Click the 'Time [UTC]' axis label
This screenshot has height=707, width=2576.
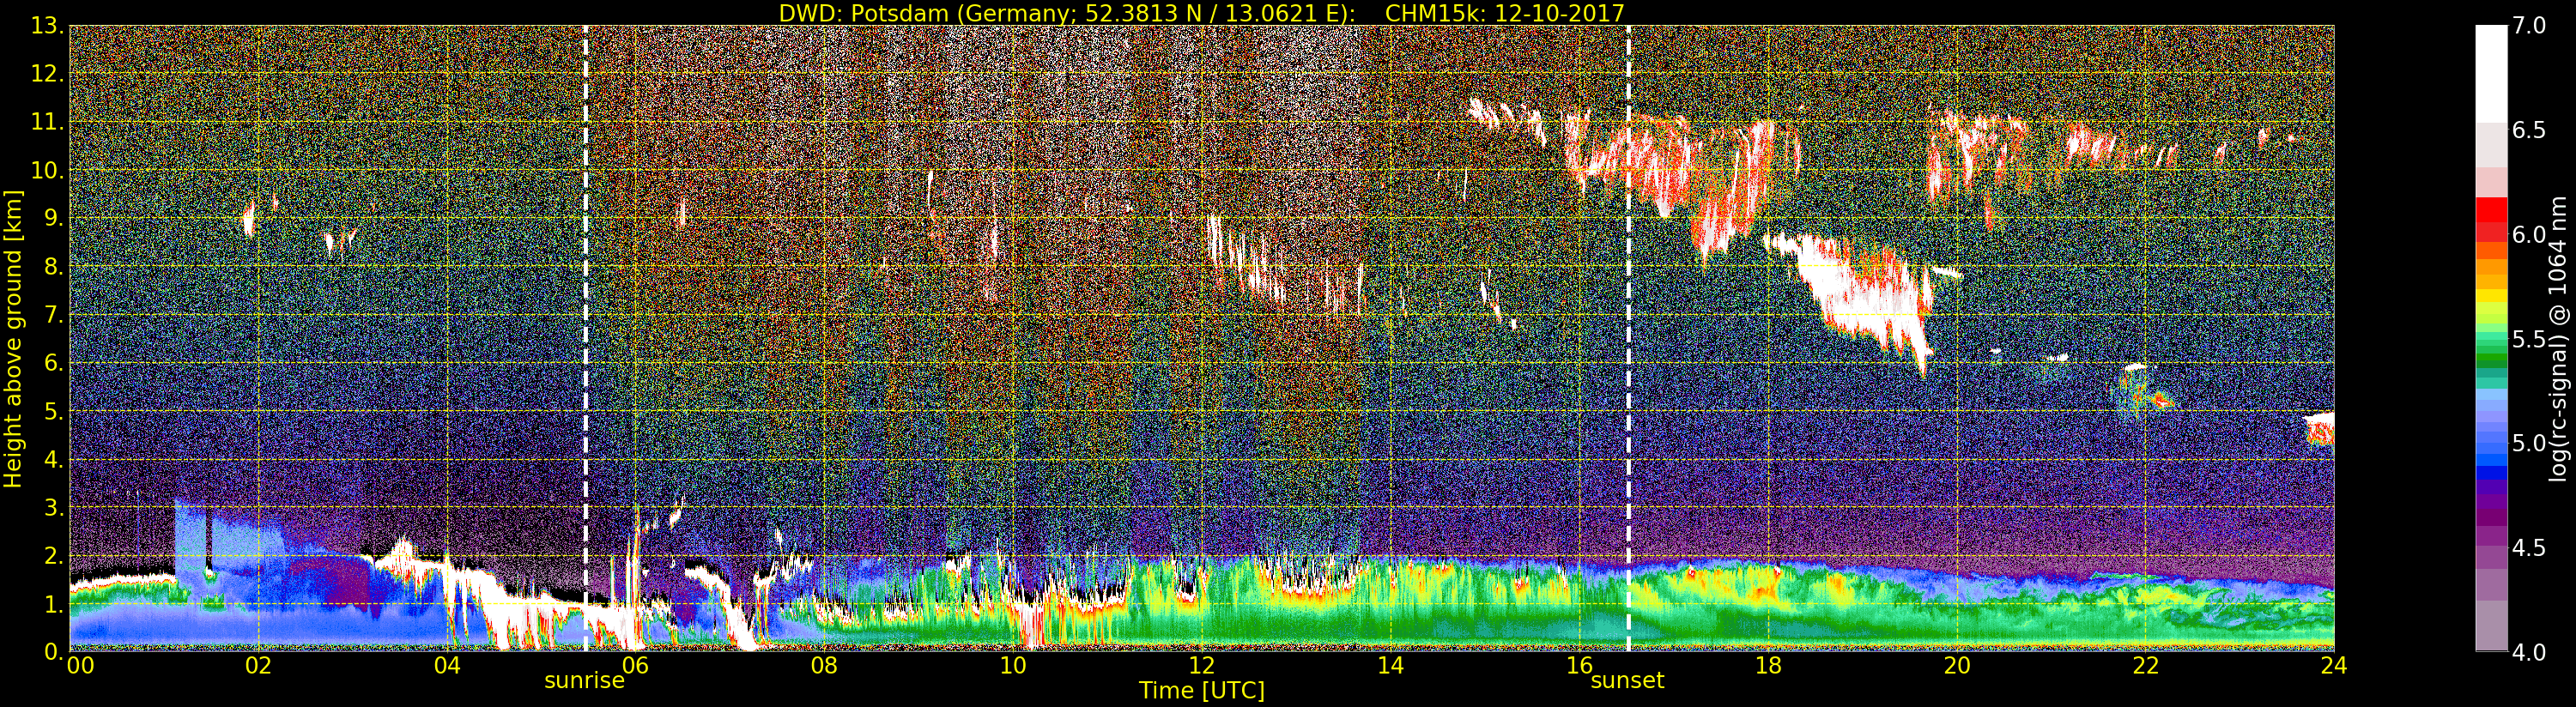1201,691
